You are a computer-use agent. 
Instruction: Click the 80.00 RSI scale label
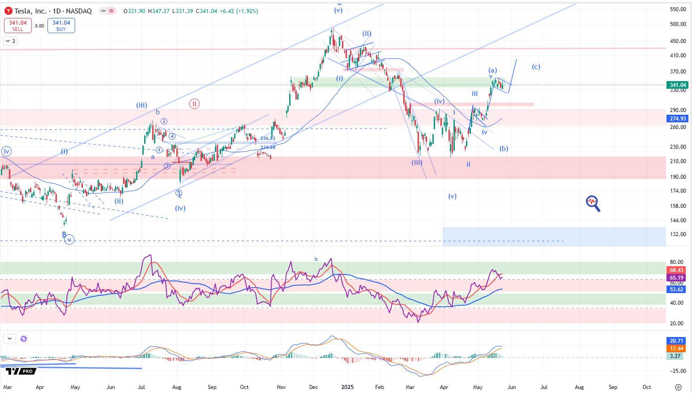click(x=677, y=262)
